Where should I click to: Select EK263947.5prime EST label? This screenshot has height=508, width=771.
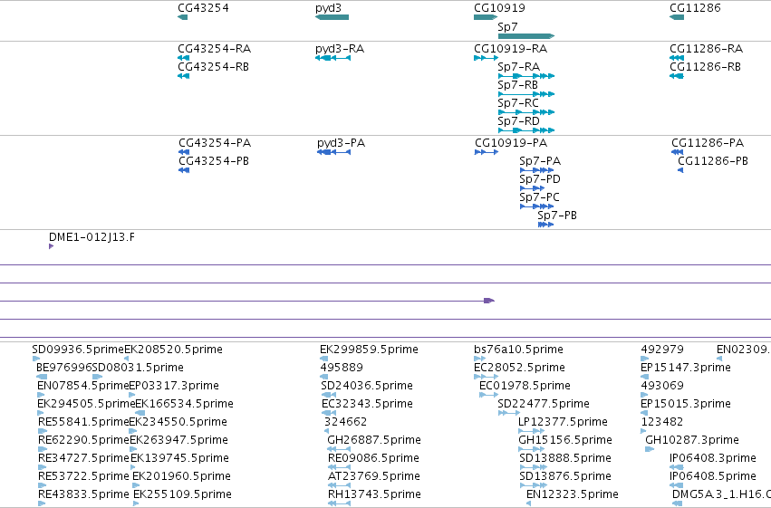pyautogui.click(x=178, y=440)
